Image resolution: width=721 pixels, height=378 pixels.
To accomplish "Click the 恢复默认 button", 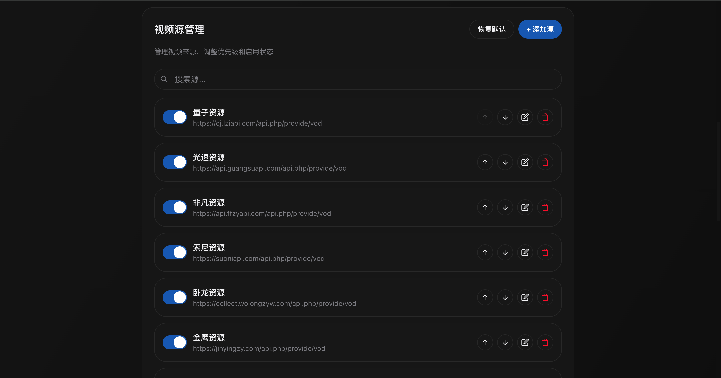I will pos(491,29).
